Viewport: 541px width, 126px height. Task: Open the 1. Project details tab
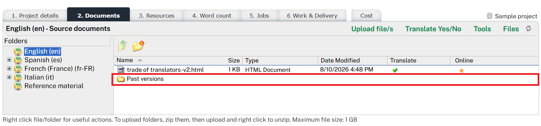[35, 16]
